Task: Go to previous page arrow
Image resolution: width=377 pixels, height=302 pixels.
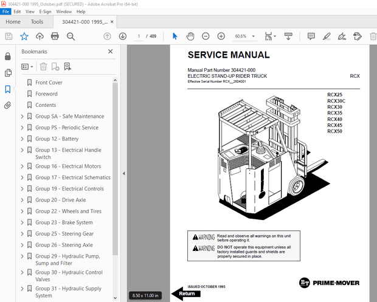Action: point(107,36)
